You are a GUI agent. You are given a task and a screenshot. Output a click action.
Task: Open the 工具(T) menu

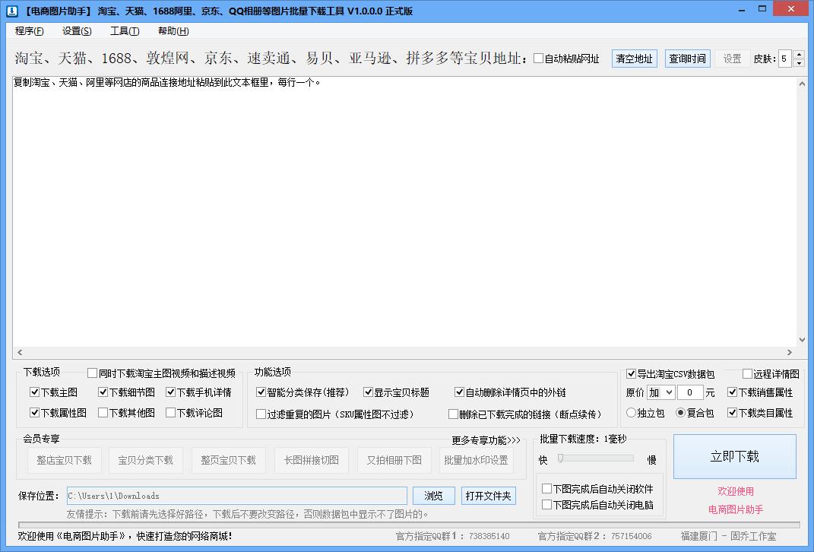124,31
